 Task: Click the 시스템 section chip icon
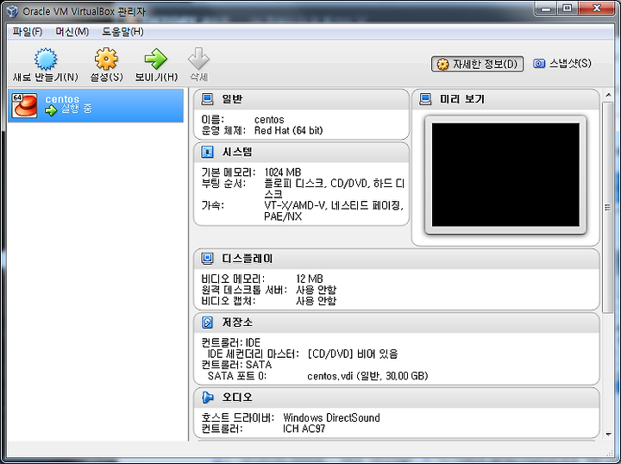[x=207, y=152]
